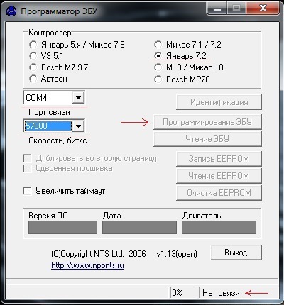
Task: Open the http:\\www.nppnts.ru link
Action: tap(87, 265)
